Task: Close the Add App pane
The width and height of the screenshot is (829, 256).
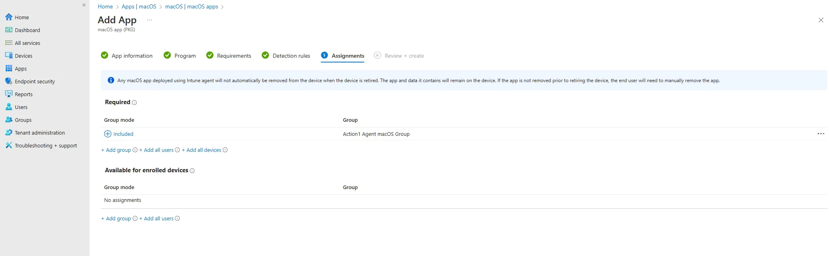Action: click(821, 20)
